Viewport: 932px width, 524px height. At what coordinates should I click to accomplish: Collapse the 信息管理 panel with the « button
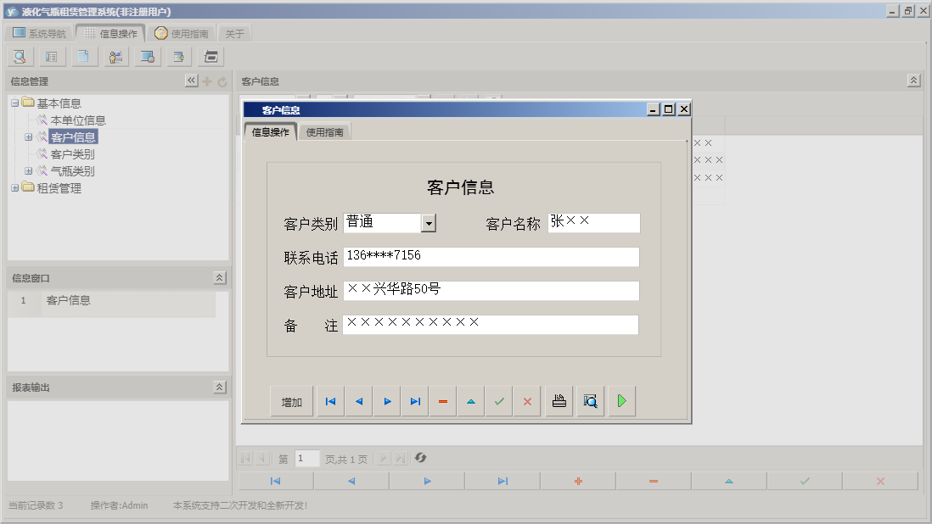[191, 80]
